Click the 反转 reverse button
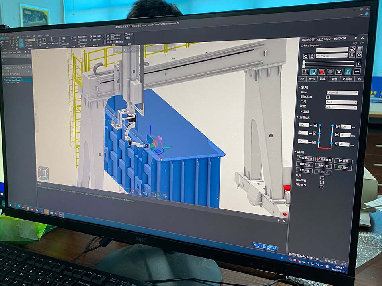The height and width of the screenshot is (286, 382). point(343,168)
